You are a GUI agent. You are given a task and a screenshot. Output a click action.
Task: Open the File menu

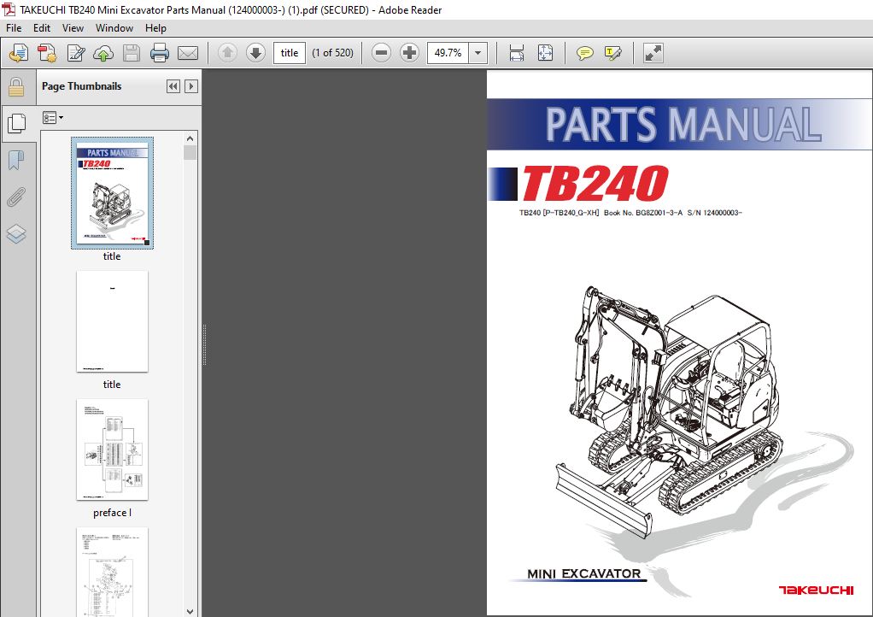(x=14, y=28)
